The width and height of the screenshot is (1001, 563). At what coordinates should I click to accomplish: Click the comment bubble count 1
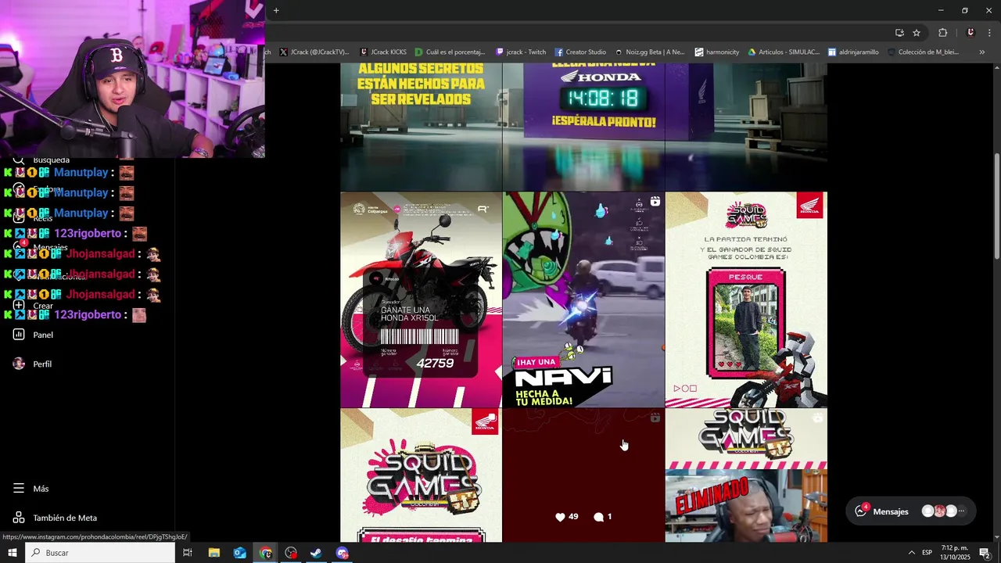(602, 517)
